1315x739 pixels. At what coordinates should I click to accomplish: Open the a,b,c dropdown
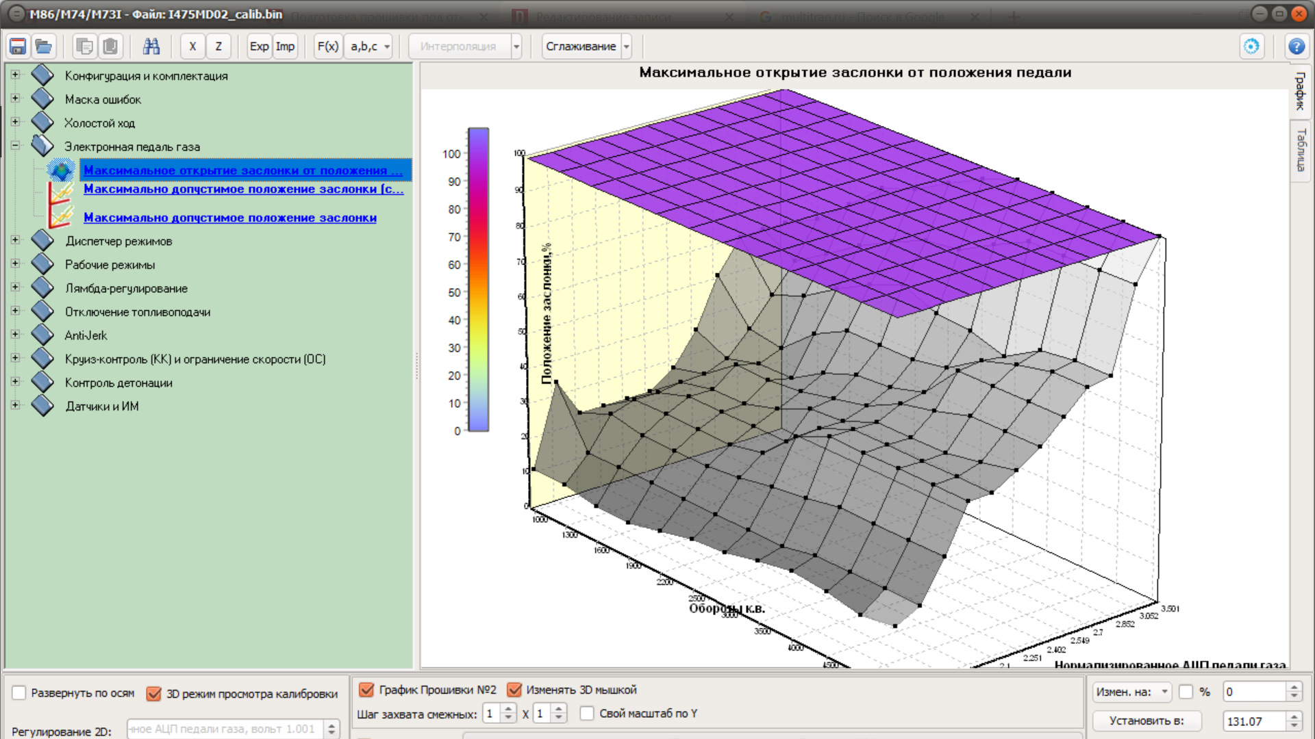369,47
